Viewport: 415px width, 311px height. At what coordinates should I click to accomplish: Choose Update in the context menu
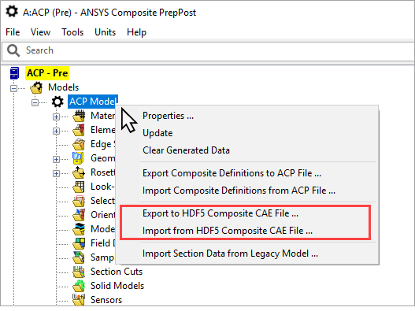157,133
